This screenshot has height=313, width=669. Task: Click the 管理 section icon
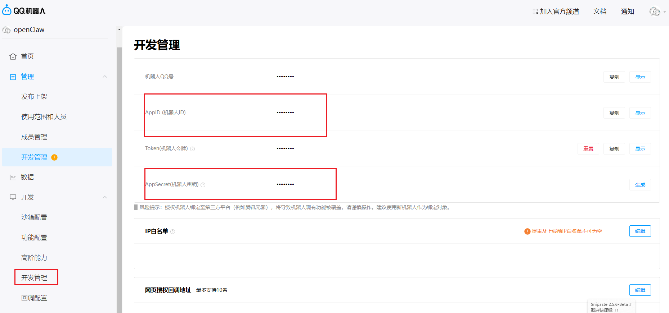point(13,77)
